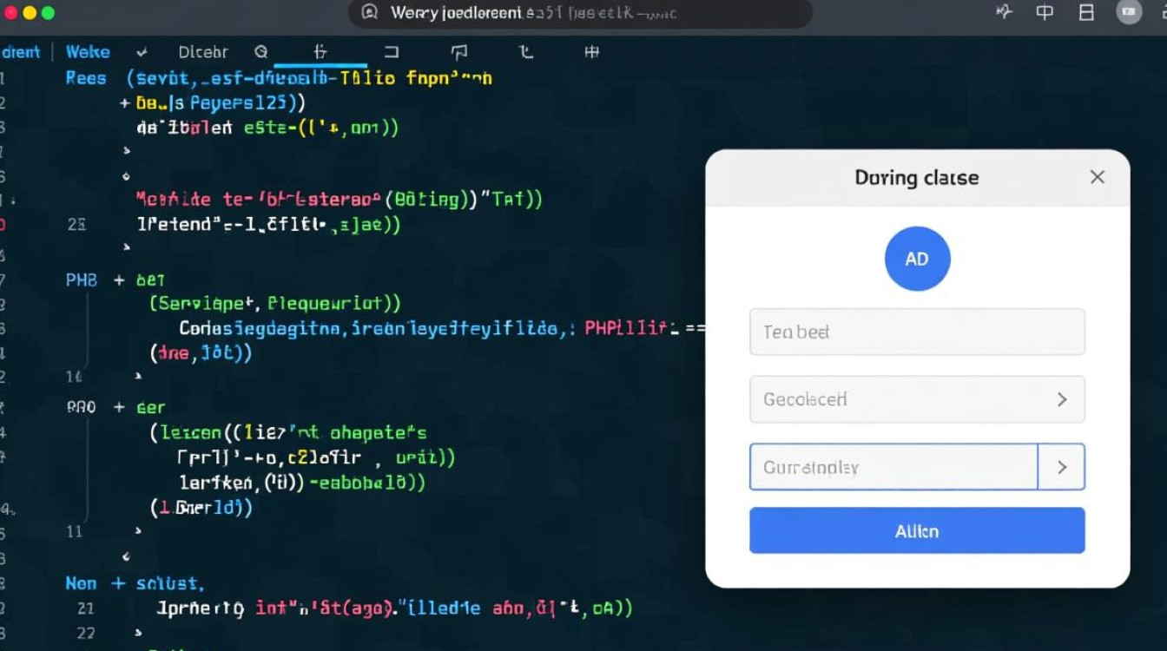Image resolution: width=1167 pixels, height=651 pixels.
Task: Click the activity pulse icon top right
Action: pyautogui.click(x=1004, y=12)
